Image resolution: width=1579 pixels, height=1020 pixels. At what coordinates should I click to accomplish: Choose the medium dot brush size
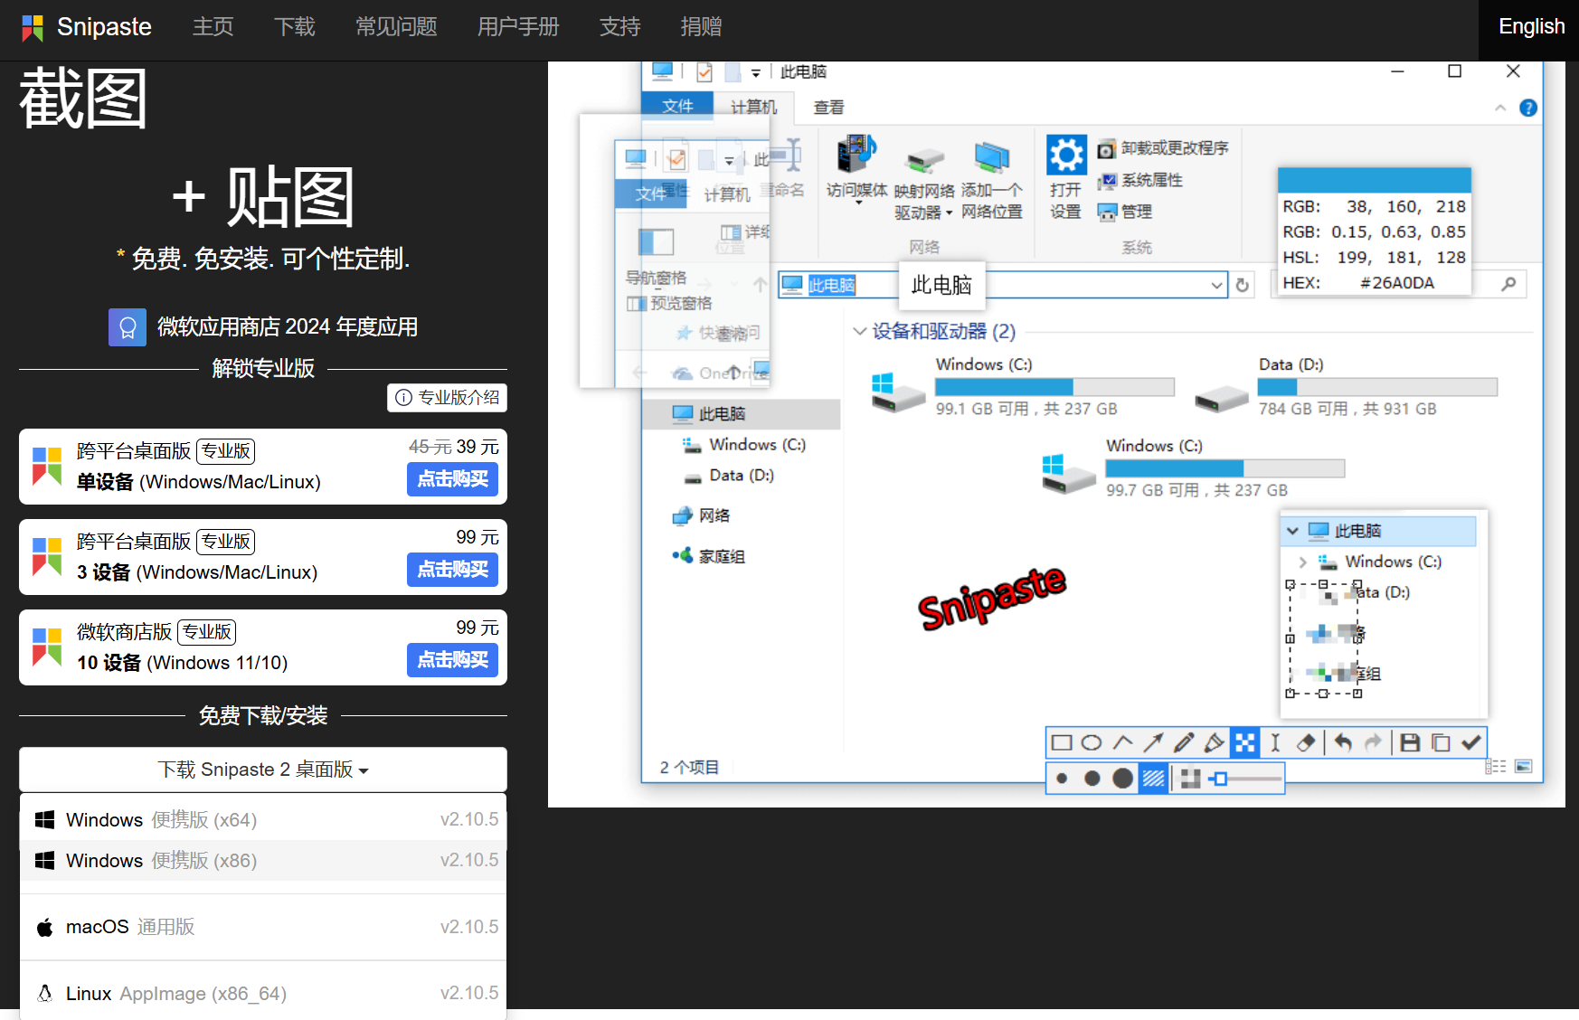point(1092,779)
